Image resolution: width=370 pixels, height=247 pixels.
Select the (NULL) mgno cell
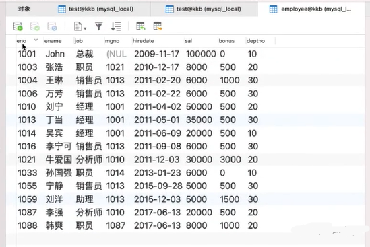point(117,54)
